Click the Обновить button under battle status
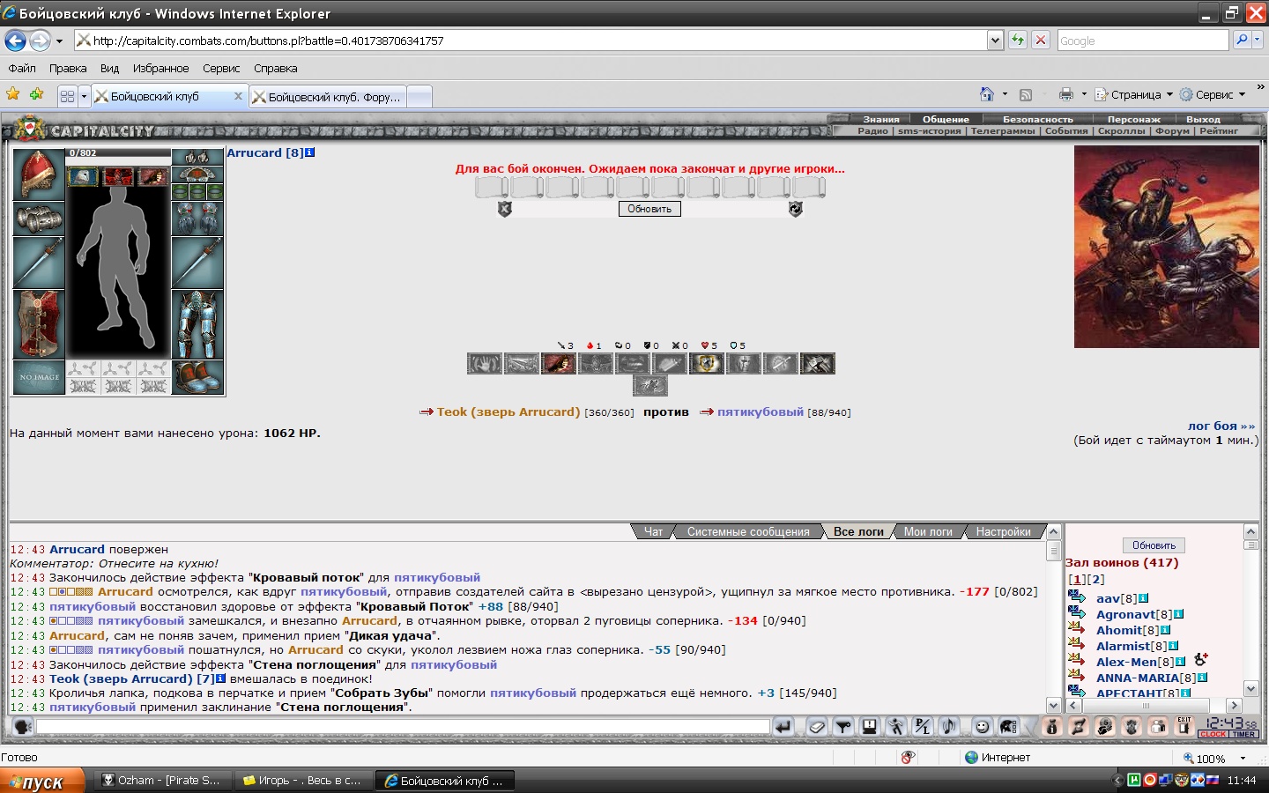The height and width of the screenshot is (793, 1269). tap(649, 209)
